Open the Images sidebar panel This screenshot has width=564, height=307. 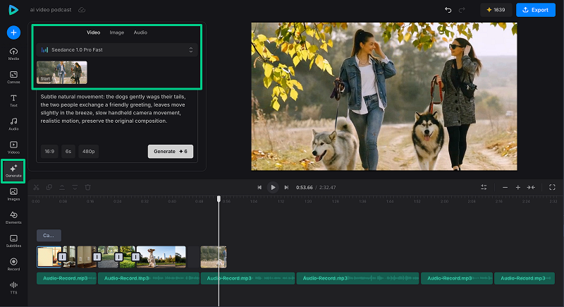click(x=13, y=194)
